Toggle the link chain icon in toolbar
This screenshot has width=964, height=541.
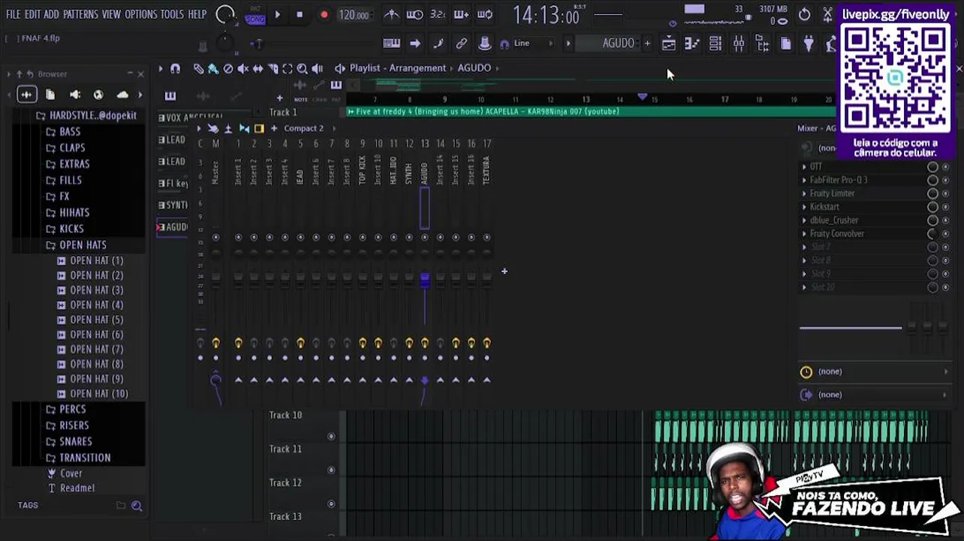(x=461, y=44)
